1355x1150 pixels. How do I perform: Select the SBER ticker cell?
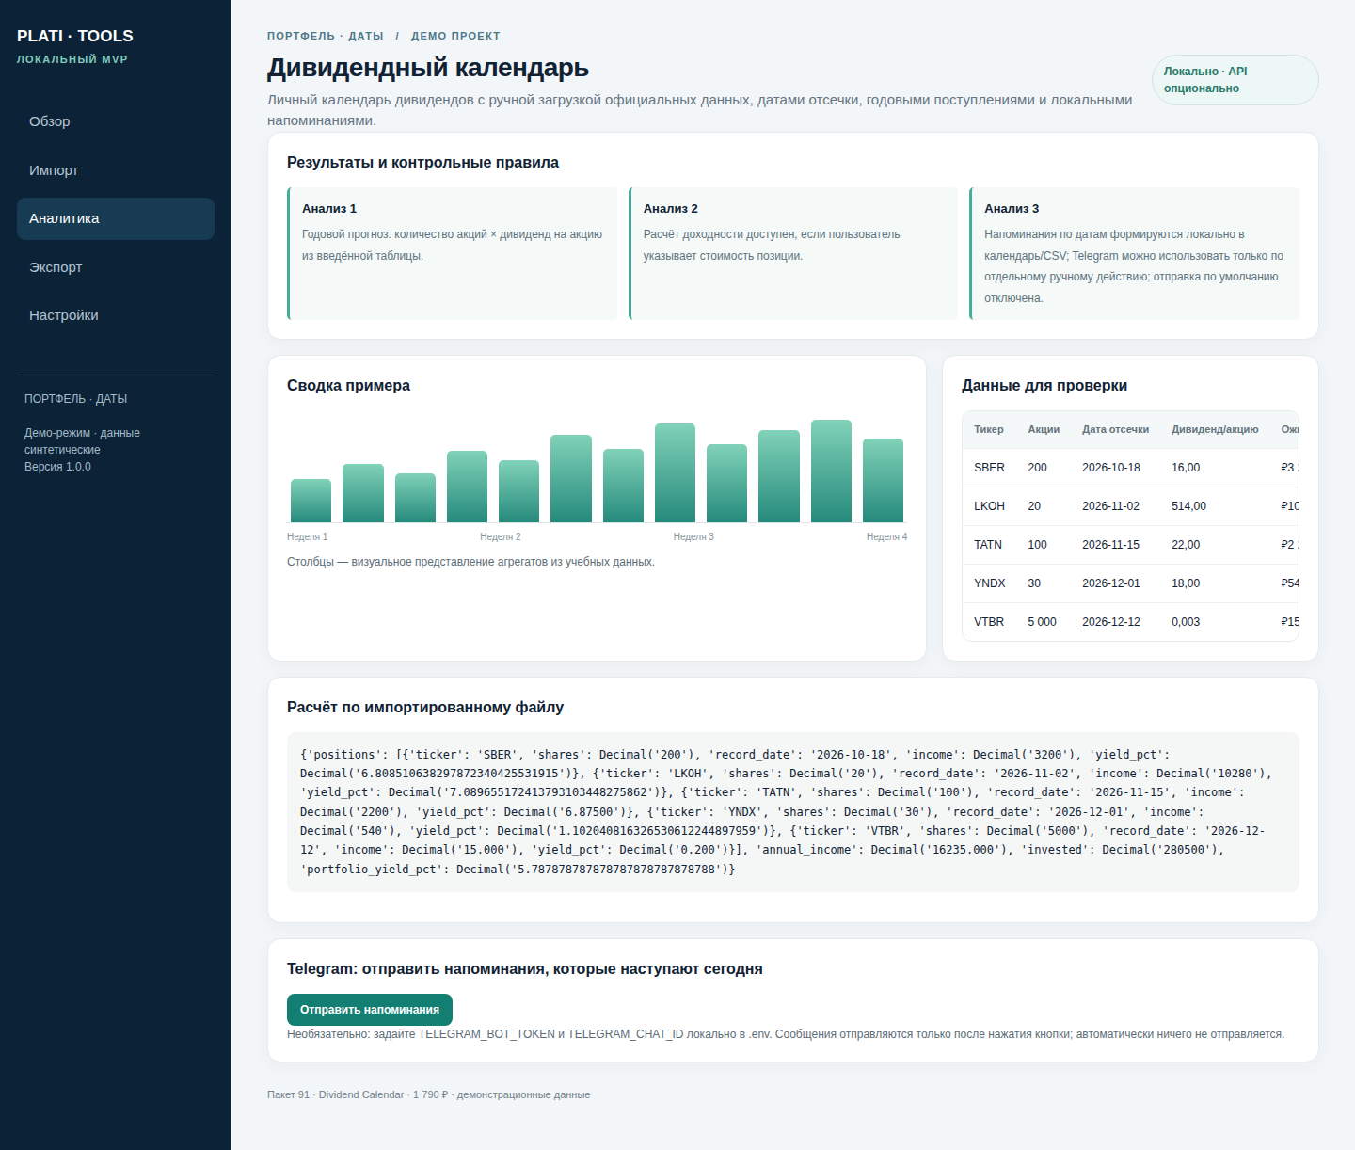click(989, 468)
